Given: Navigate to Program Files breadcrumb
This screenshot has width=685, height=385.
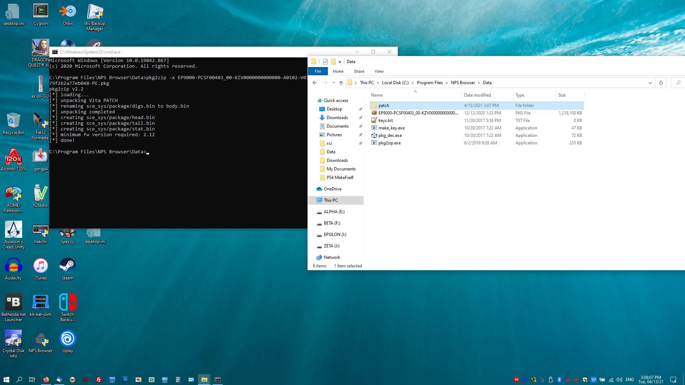Looking at the screenshot, I should (x=430, y=83).
